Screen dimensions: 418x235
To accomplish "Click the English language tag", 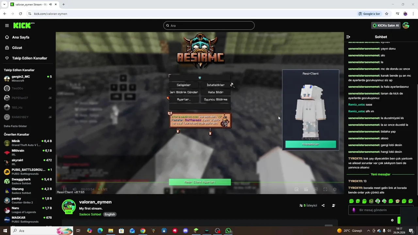I will click(x=110, y=214).
